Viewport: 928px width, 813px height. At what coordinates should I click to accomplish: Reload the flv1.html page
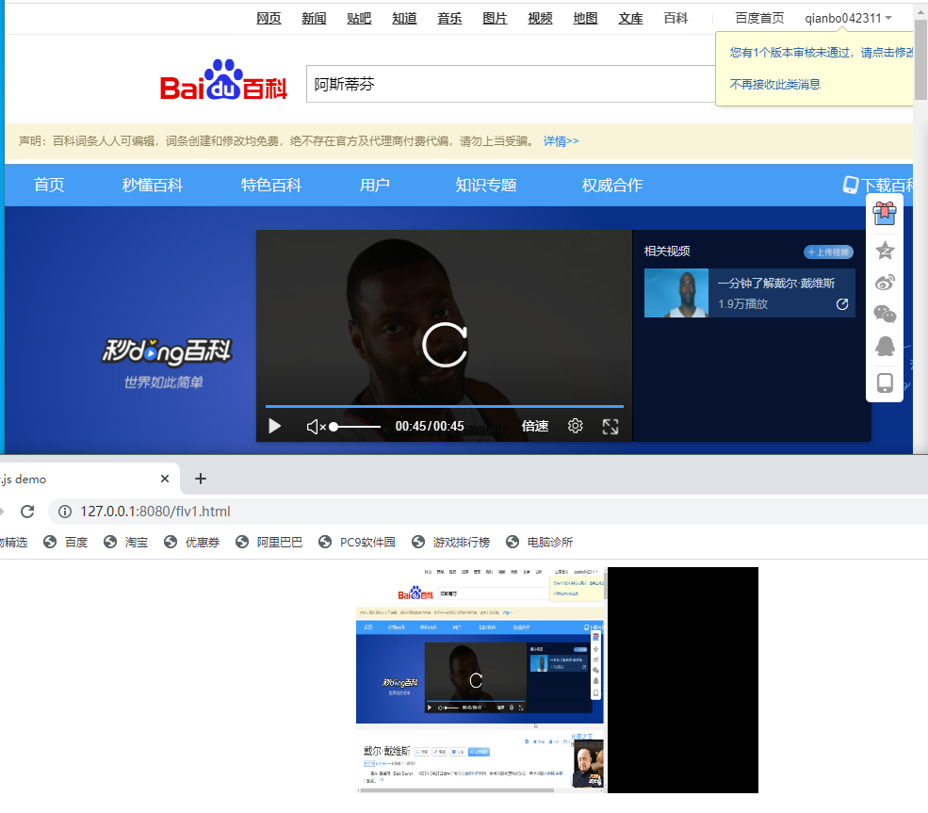click(27, 512)
